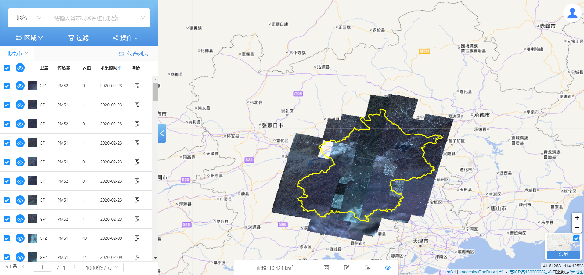Zoom in on the map

(577, 218)
